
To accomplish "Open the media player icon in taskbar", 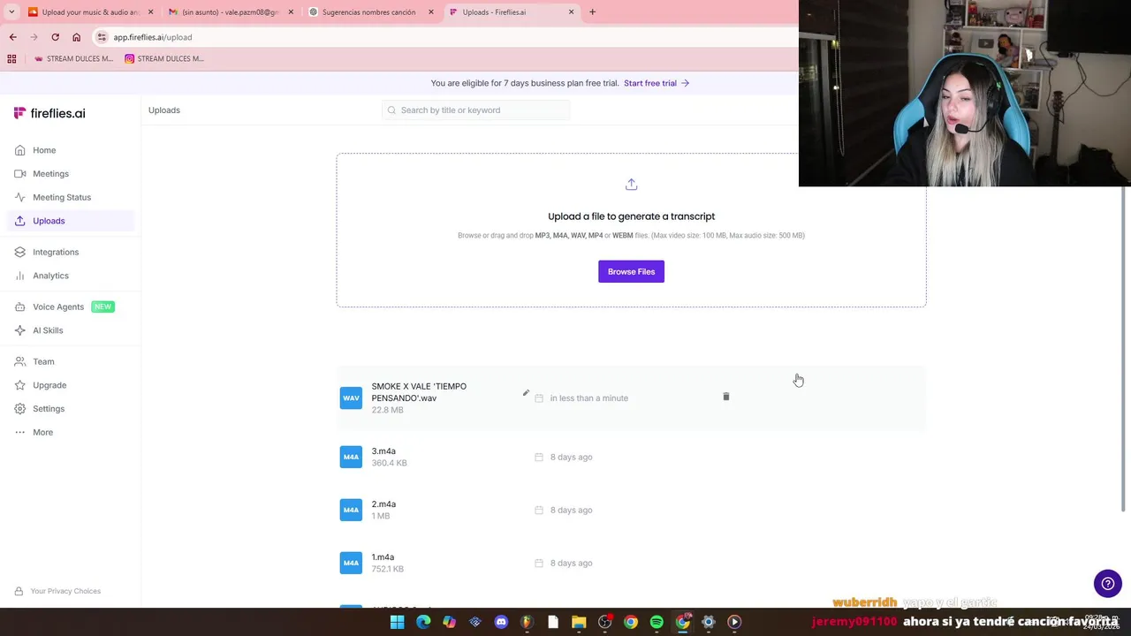I will point(734,622).
